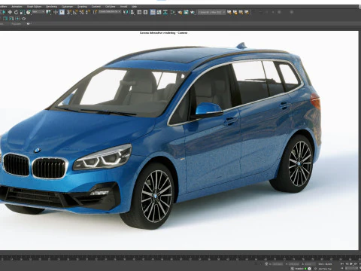
Task: Click the X coordinate input field
Action: (278, 264)
